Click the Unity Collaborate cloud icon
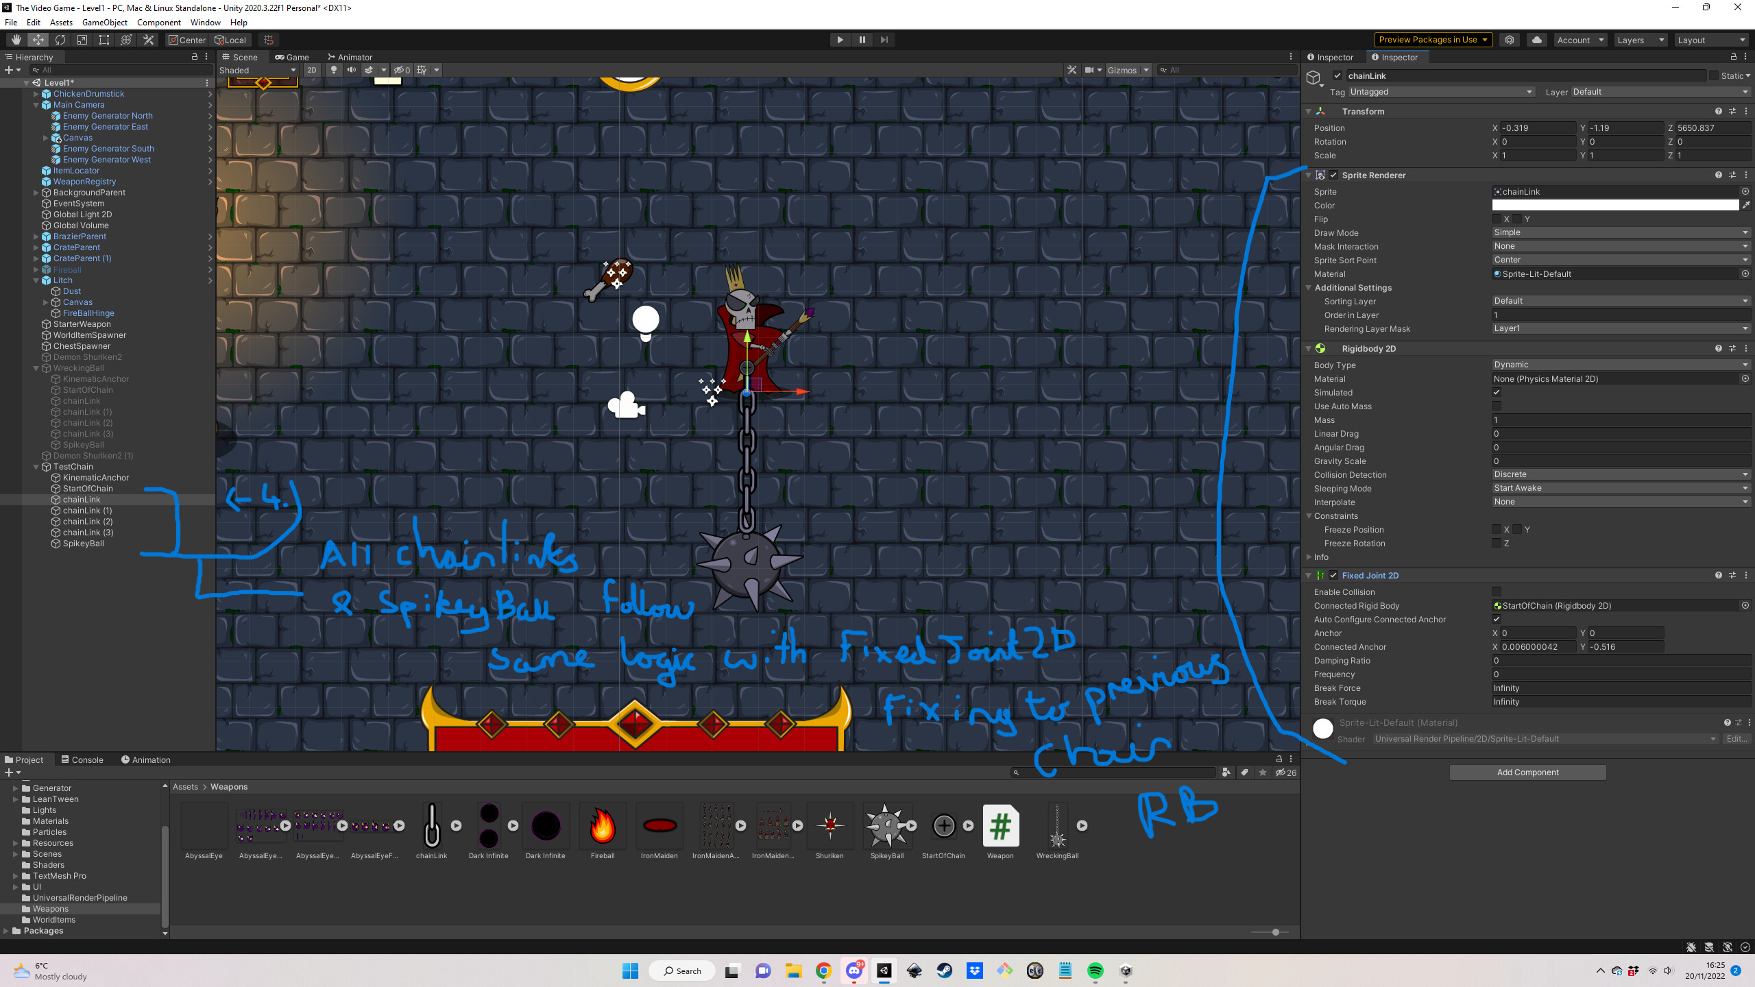 click(1536, 40)
